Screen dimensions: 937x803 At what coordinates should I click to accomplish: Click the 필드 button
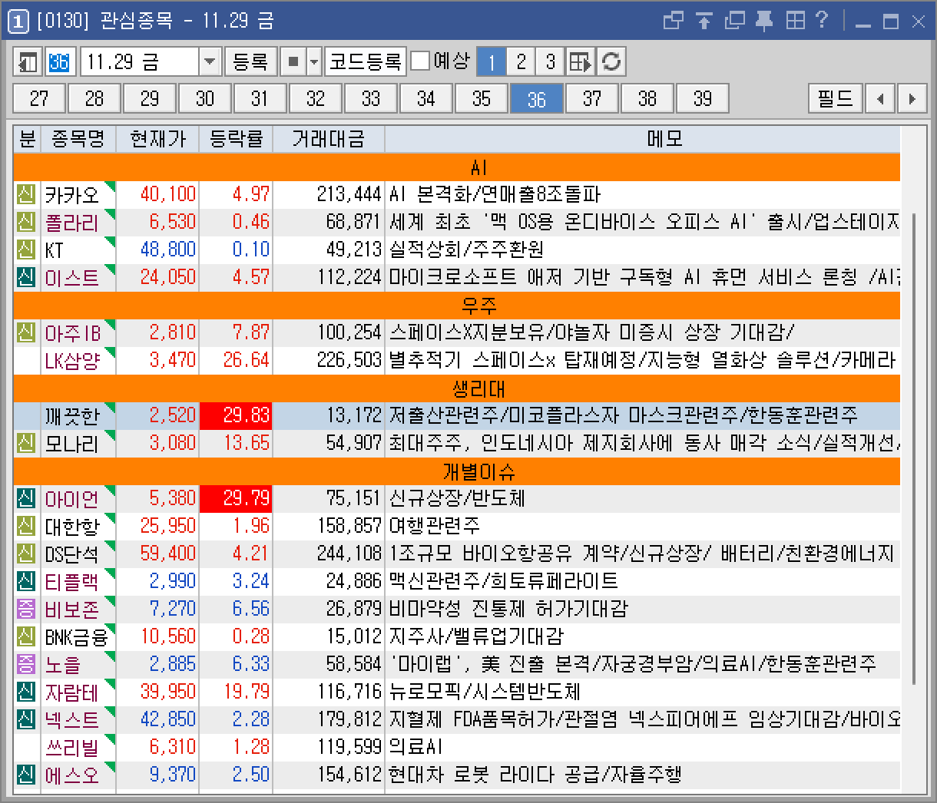(836, 98)
